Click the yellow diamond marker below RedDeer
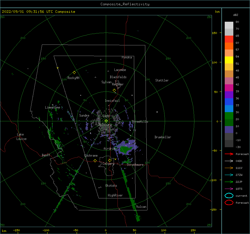This screenshot has height=234, width=250. 114,90
